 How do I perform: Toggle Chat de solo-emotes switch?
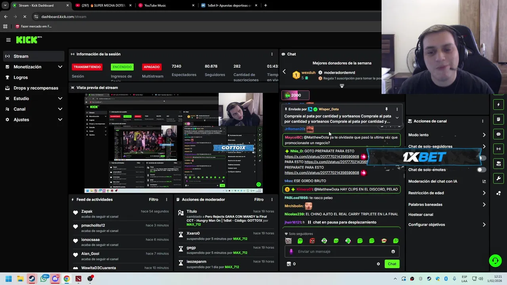tap(481, 170)
